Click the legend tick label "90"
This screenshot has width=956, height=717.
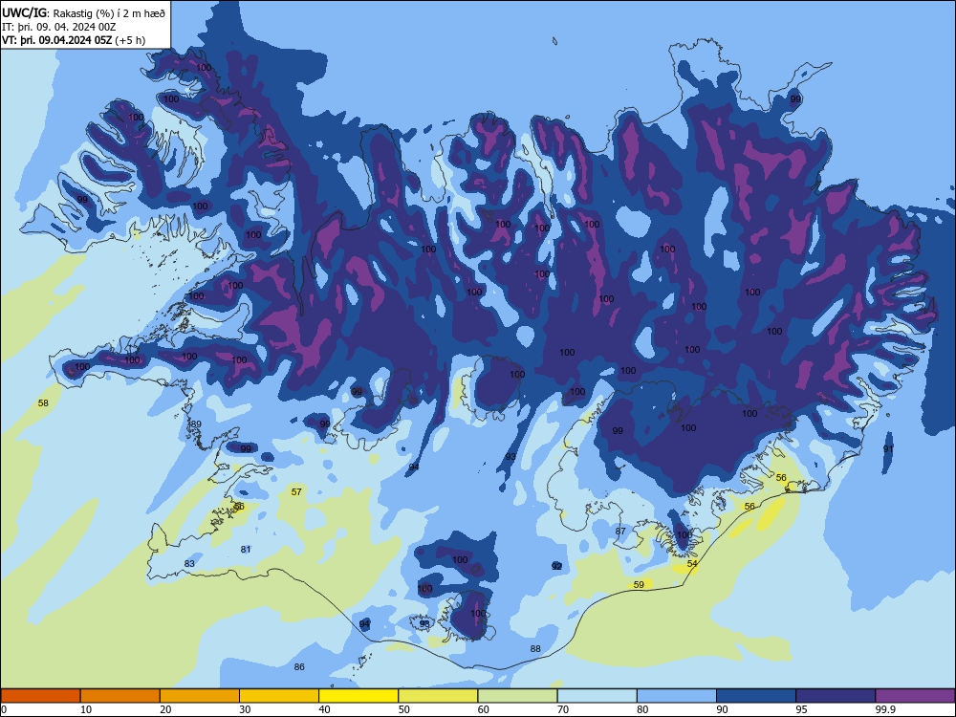pos(722,709)
